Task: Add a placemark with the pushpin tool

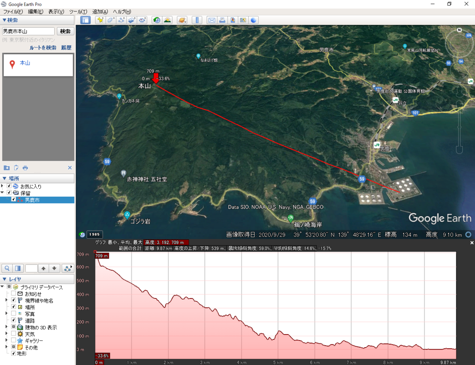Action: click(x=101, y=20)
